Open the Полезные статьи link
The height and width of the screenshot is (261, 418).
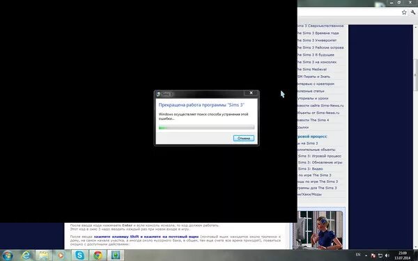[x=311, y=90]
